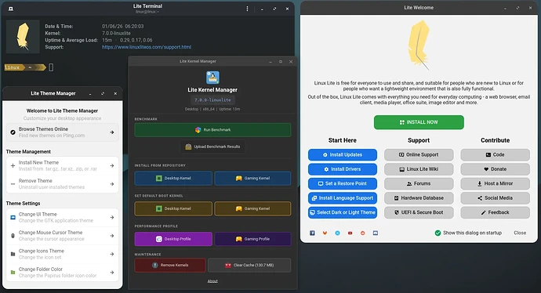
Task: Open UEFI & Secure Boot
Action: tap(419, 212)
